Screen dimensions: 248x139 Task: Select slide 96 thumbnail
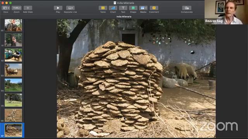tap(13, 115)
